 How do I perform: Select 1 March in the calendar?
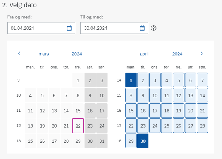[x=78, y=80]
